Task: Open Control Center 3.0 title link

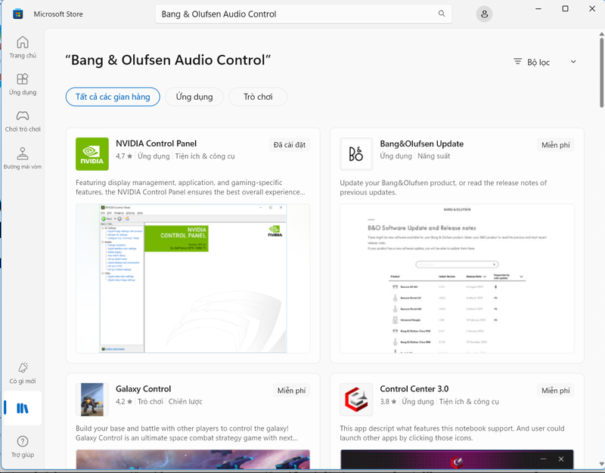Action: coord(414,389)
